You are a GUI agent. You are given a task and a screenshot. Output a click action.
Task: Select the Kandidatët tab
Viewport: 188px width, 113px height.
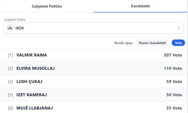tap(141, 6)
